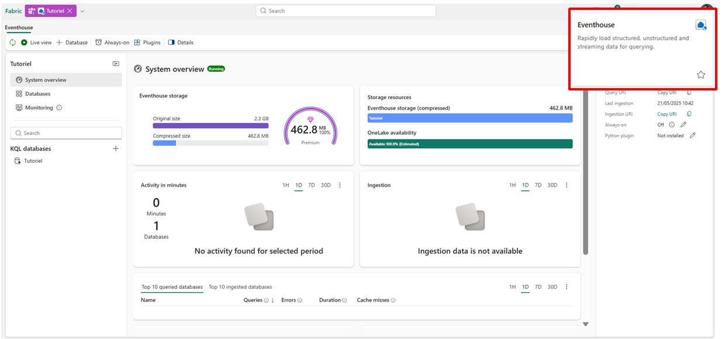Copy the Query URI link
The height and width of the screenshot is (339, 722).
667,93
